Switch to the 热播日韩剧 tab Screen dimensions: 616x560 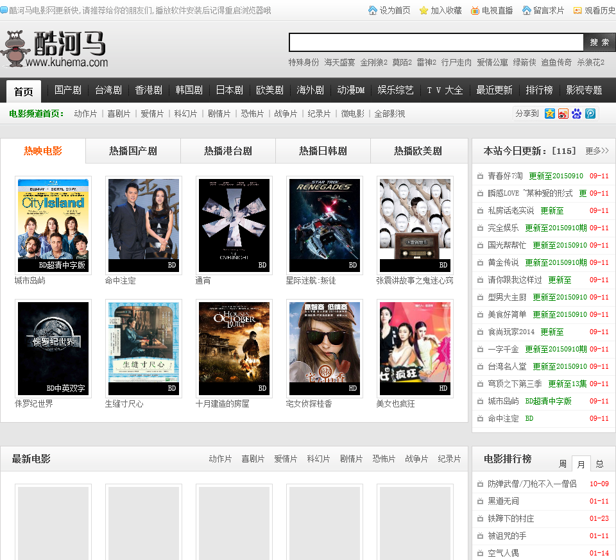pyautogui.click(x=323, y=151)
